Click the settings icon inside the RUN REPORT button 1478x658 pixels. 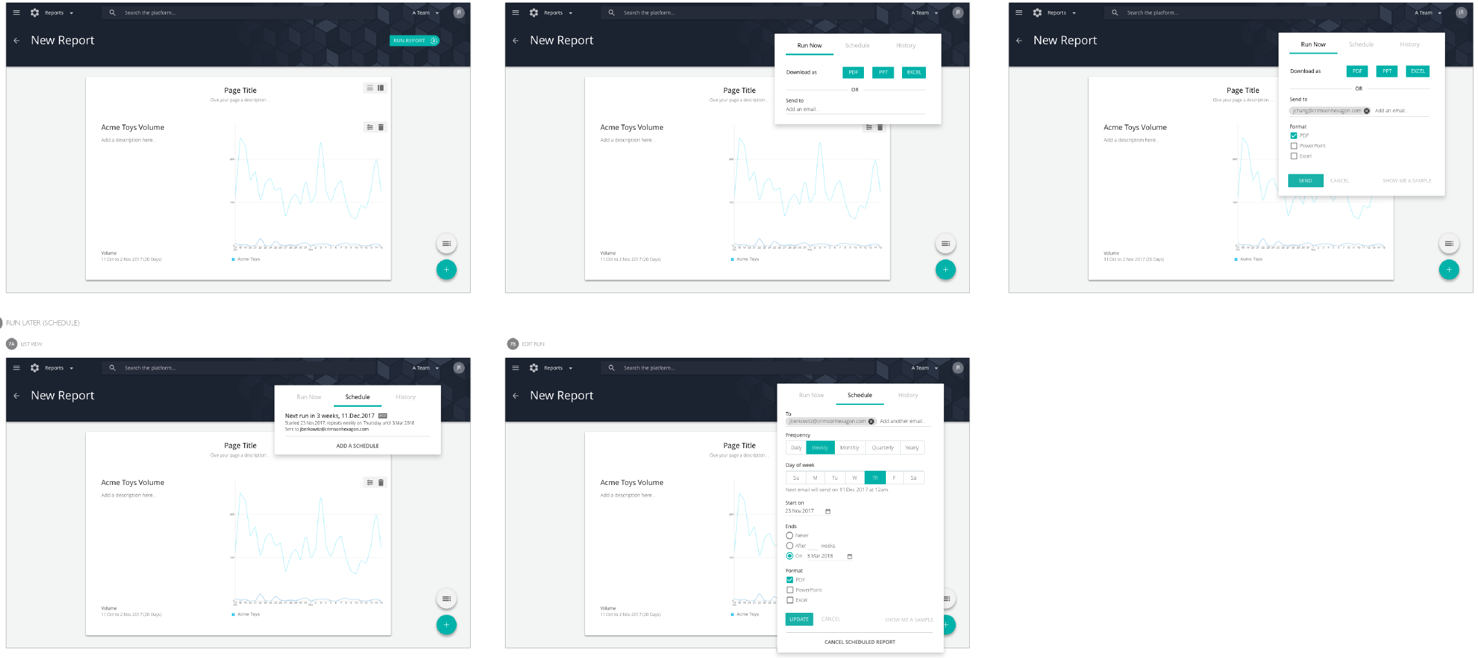tap(434, 41)
